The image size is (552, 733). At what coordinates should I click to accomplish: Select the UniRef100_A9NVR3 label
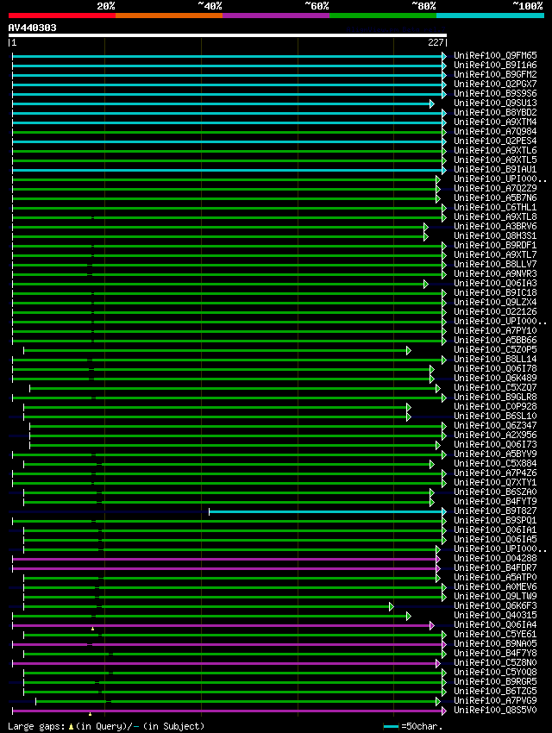coord(495,274)
